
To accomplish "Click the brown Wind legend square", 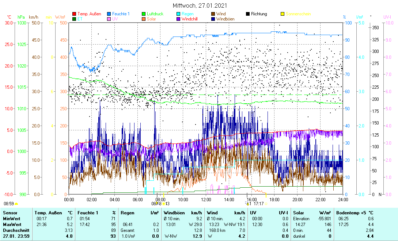I will point(213,14).
